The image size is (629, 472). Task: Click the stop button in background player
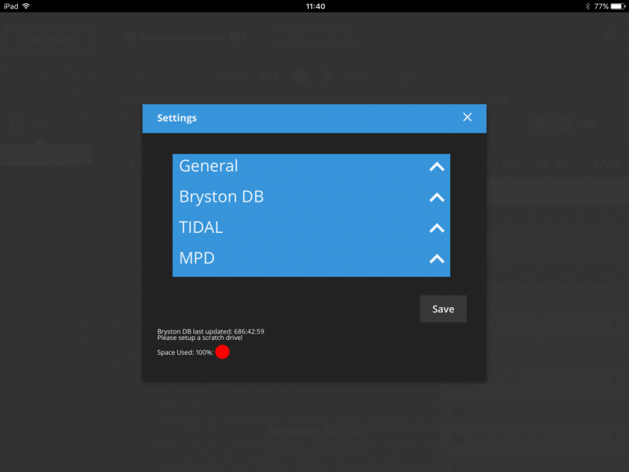coord(300,76)
